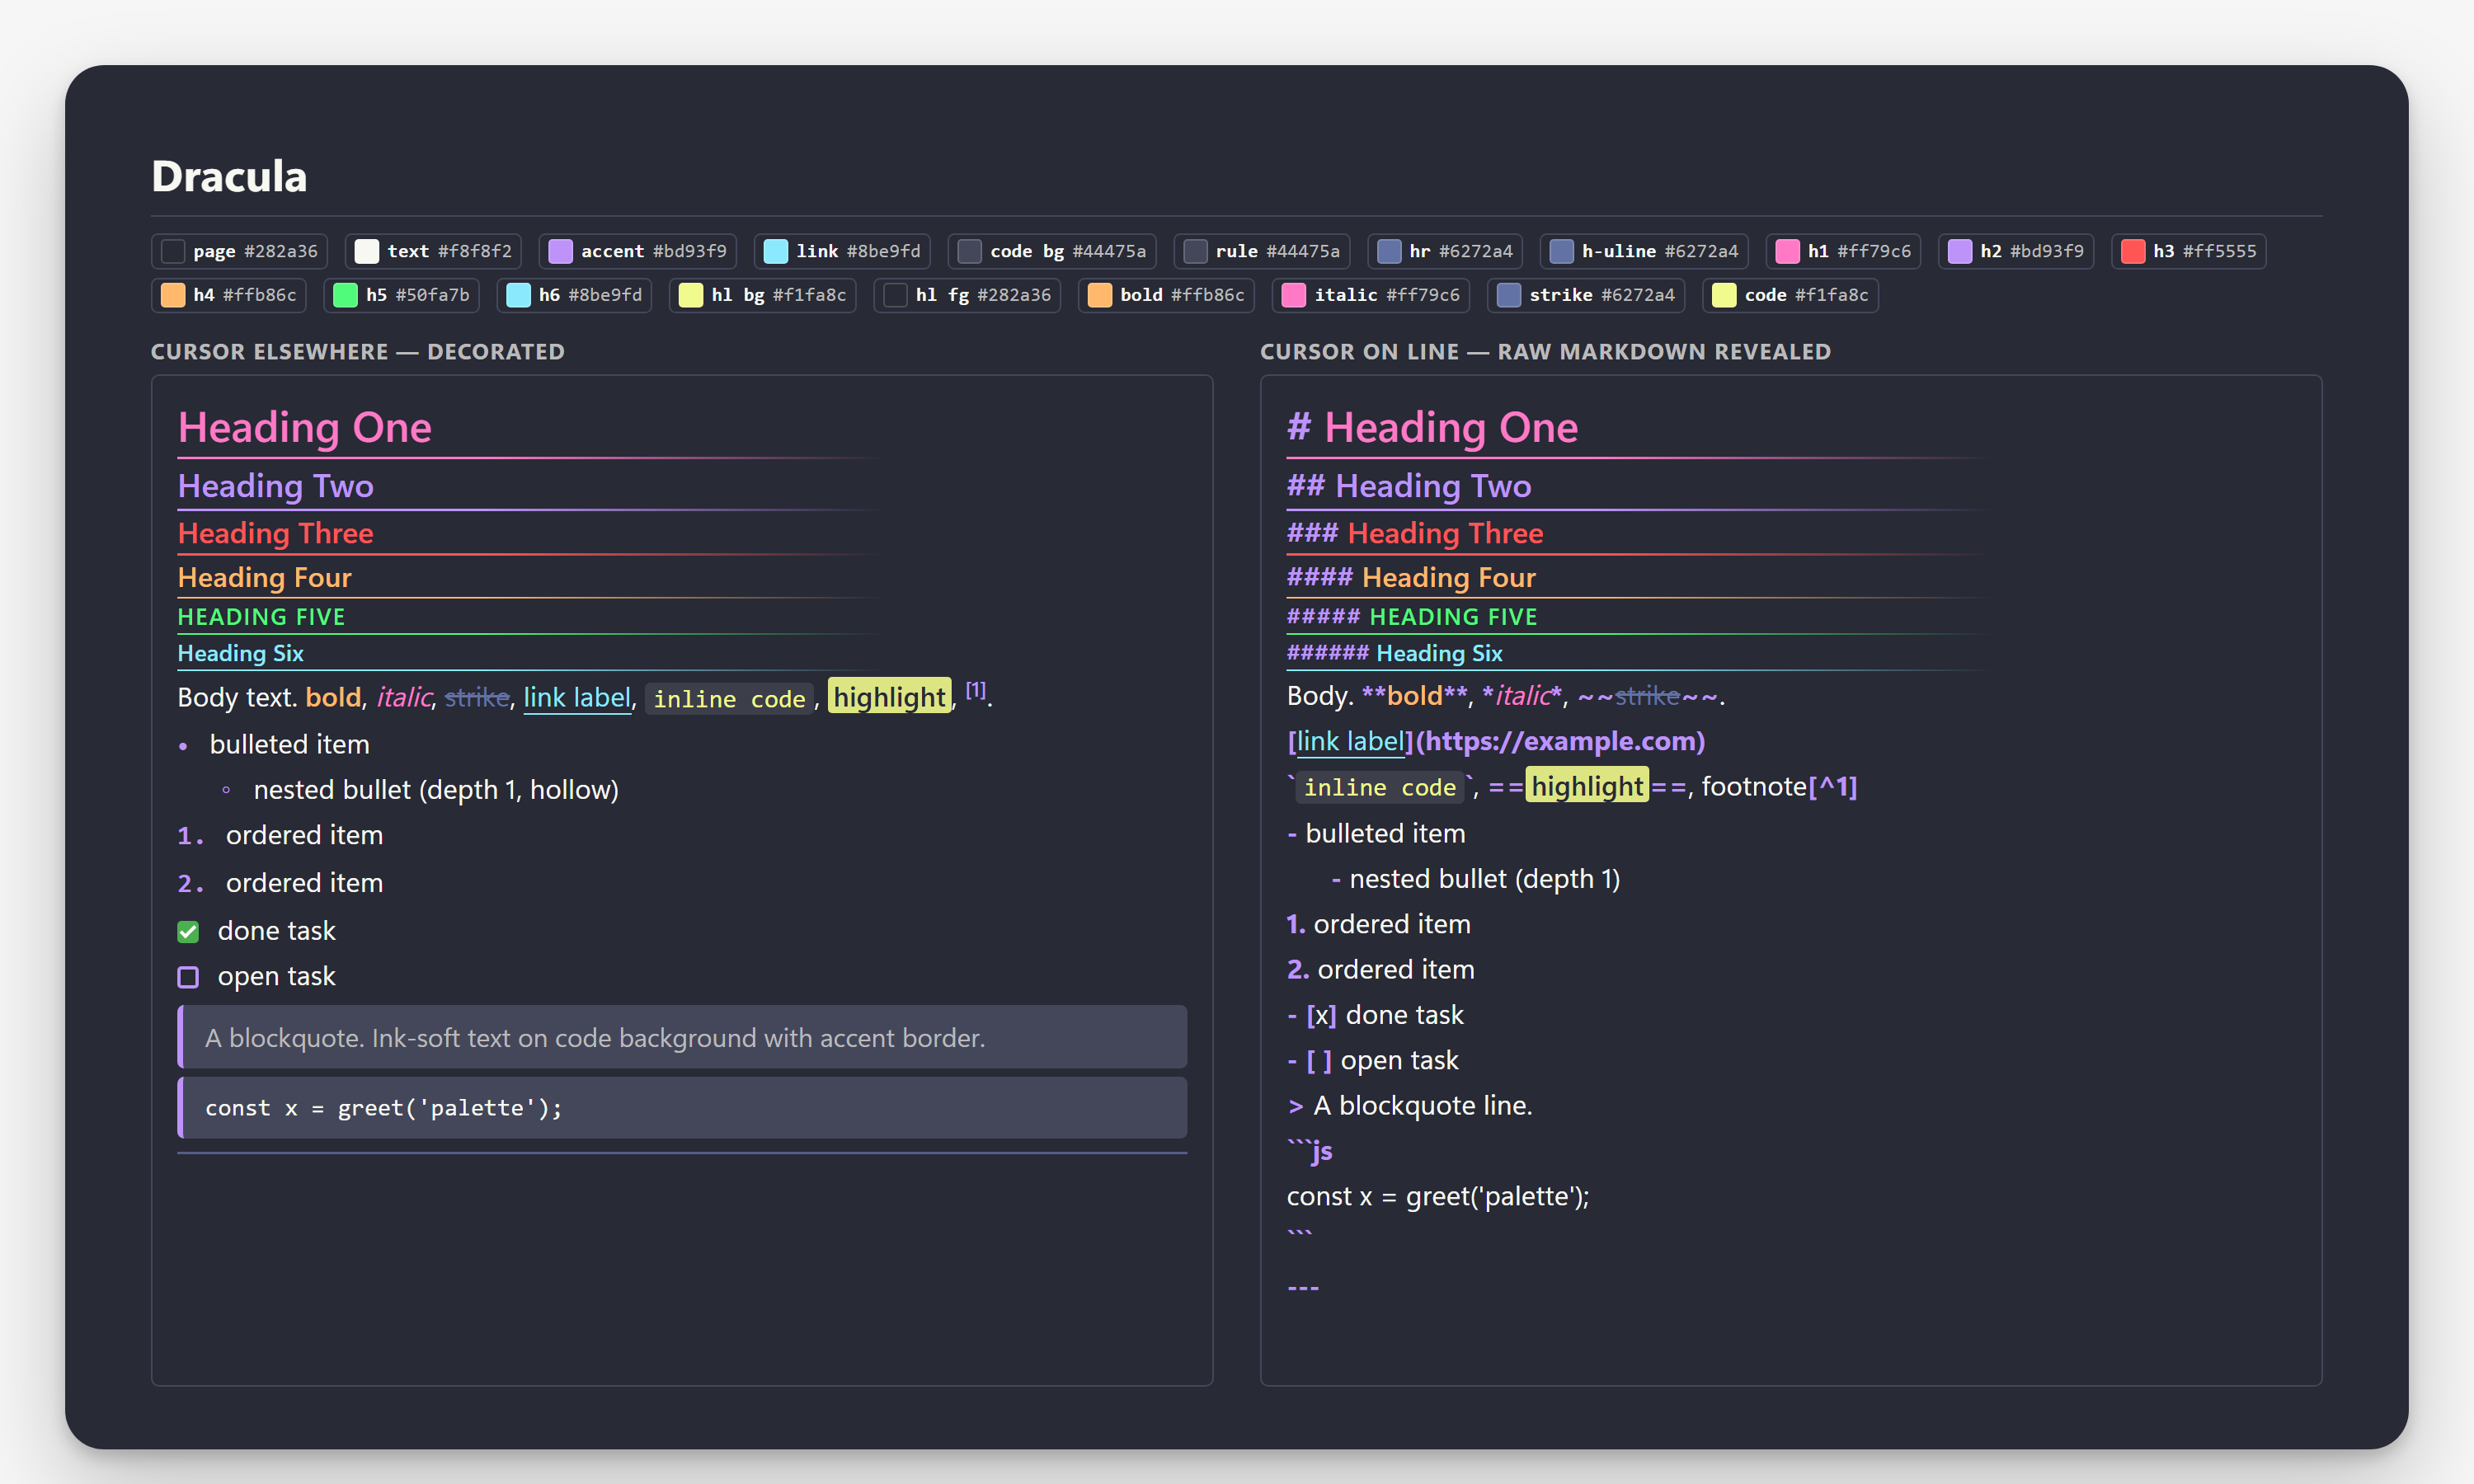Image resolution: width=2474 pixels, height=1484 pixels.
Task: Select the code #f1fa8c swatch chip
Action: (1790, 295)
